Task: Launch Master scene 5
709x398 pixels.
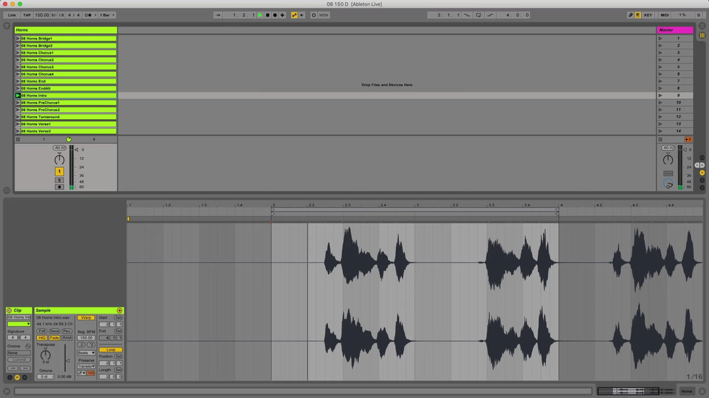Action: pos(660,67)
